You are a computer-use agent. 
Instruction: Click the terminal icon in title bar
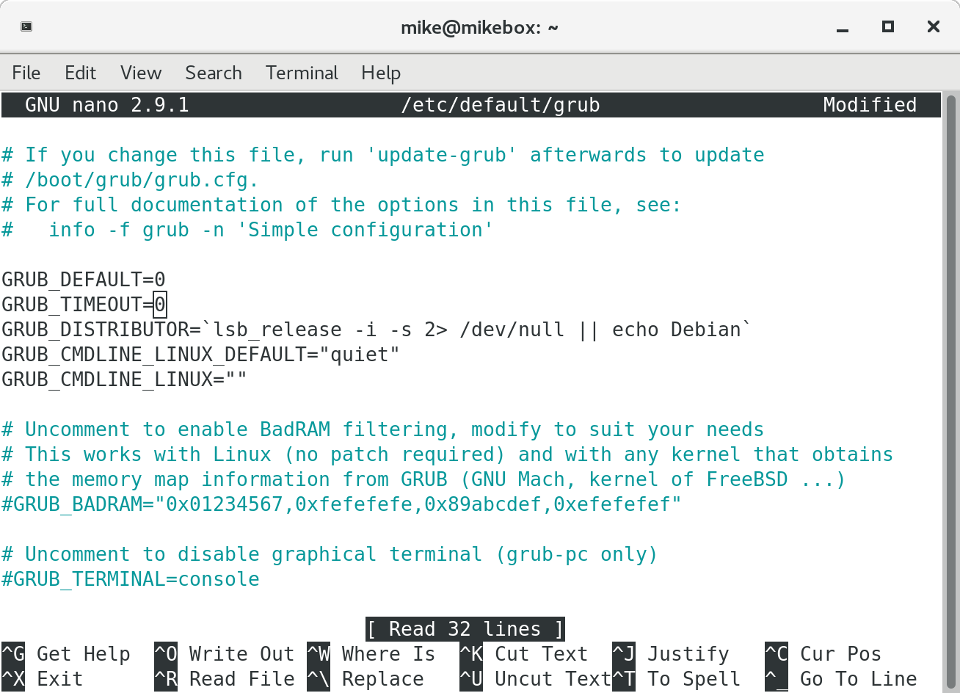(26, 27)
